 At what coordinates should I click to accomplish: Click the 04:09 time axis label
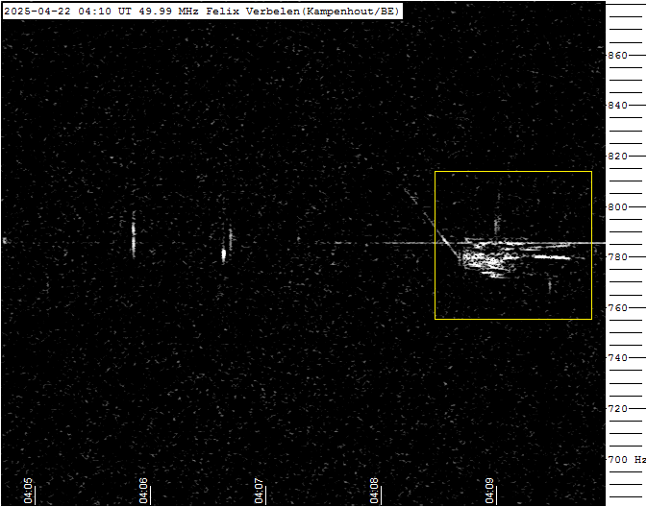[489, 491]
